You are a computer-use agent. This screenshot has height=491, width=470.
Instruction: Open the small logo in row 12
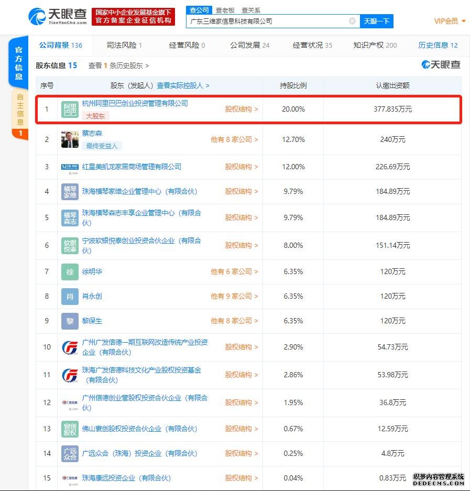(x=70, y=403)
